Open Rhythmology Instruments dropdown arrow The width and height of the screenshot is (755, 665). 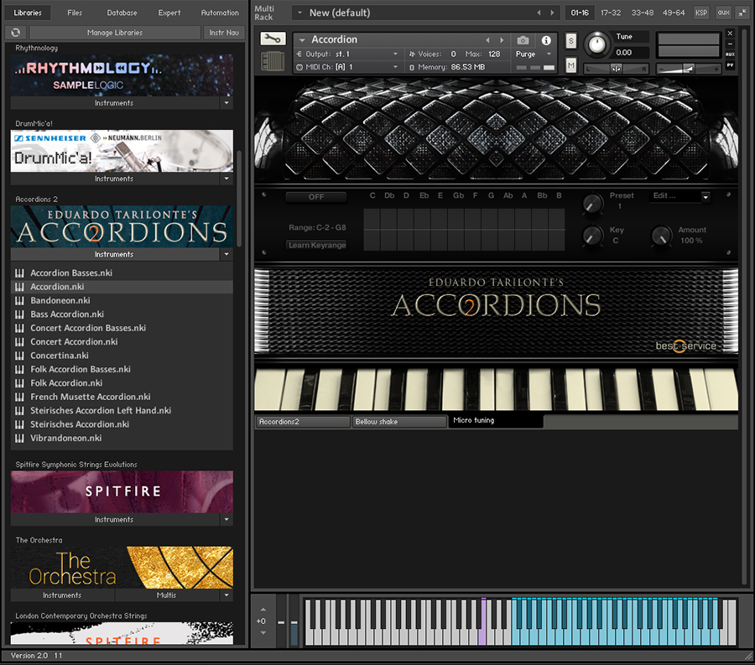click(226, 103)
